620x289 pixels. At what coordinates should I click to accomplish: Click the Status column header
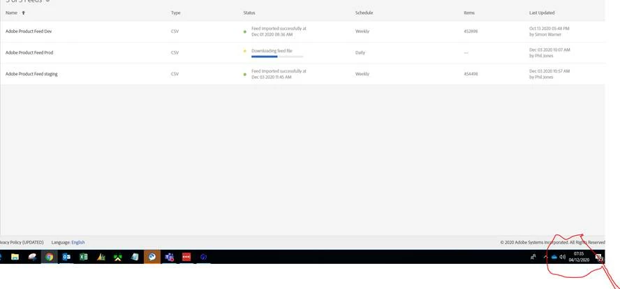pyautogui.click(x=249, y=13)
